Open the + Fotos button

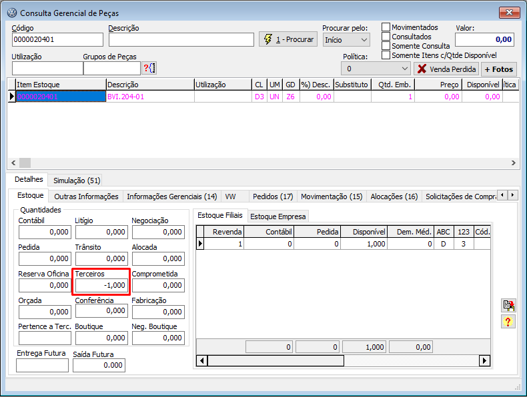tap(499, 69)
